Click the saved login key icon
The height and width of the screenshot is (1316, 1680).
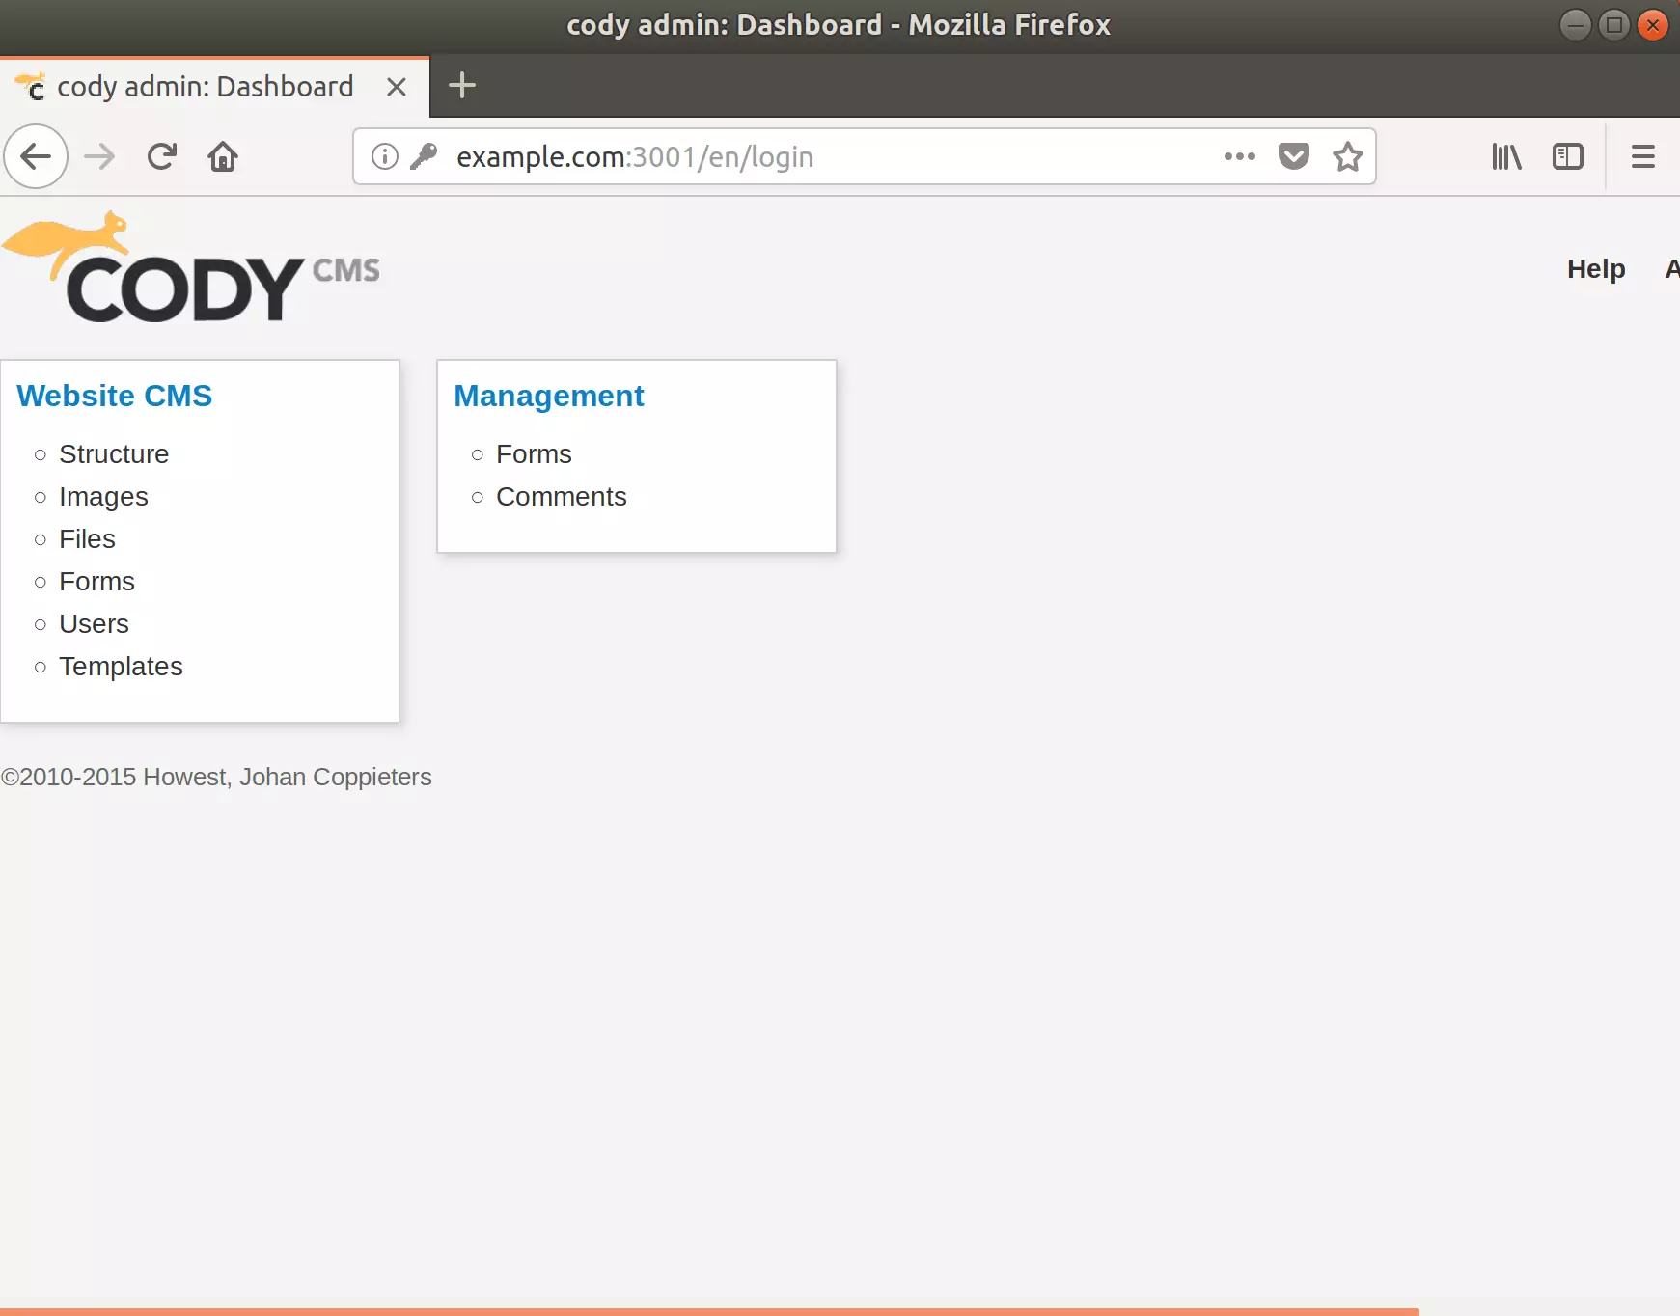click(x=424, y=156)
